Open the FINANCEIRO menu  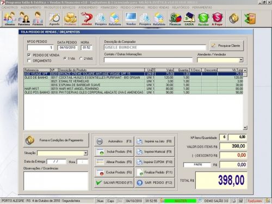click(109, 8)
